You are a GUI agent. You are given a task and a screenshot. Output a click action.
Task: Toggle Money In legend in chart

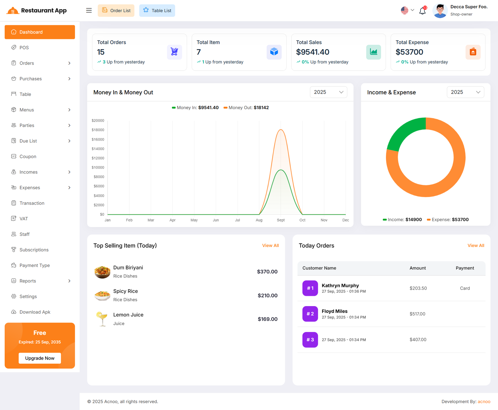click(x=195, y=108)
